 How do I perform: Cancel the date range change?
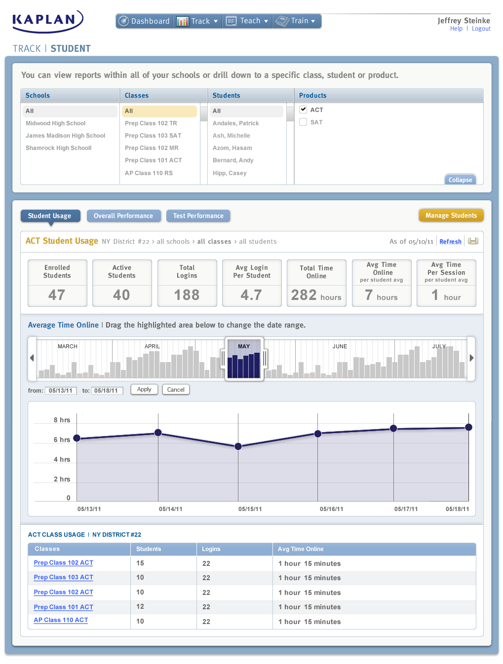176,390
